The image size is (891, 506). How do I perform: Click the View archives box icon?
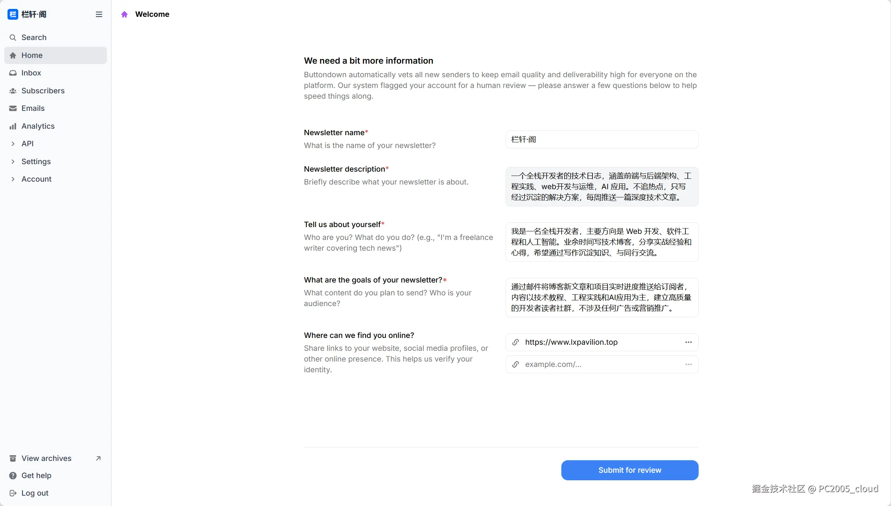13,458
